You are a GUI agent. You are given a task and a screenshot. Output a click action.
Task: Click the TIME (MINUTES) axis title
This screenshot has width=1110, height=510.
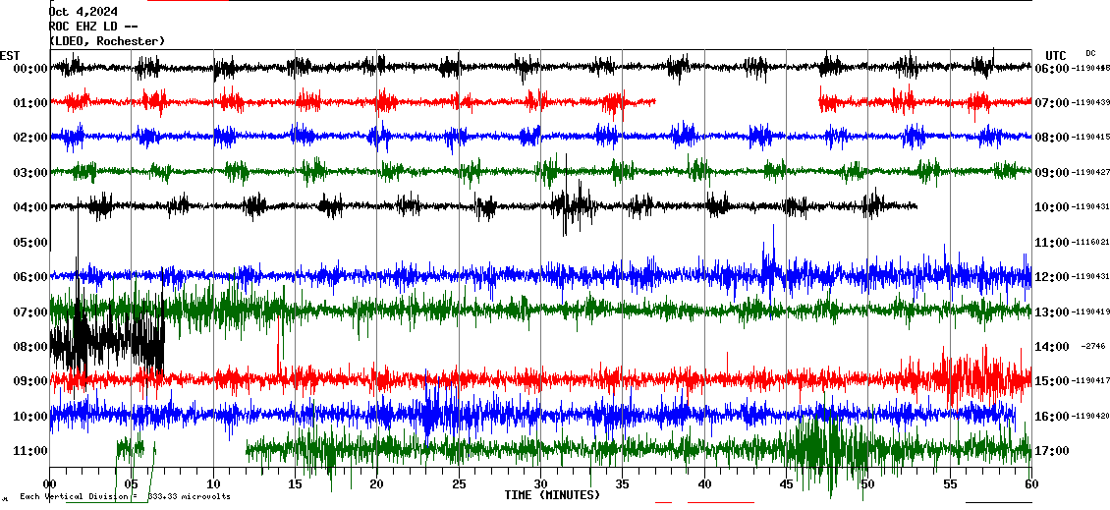(552, 495)
